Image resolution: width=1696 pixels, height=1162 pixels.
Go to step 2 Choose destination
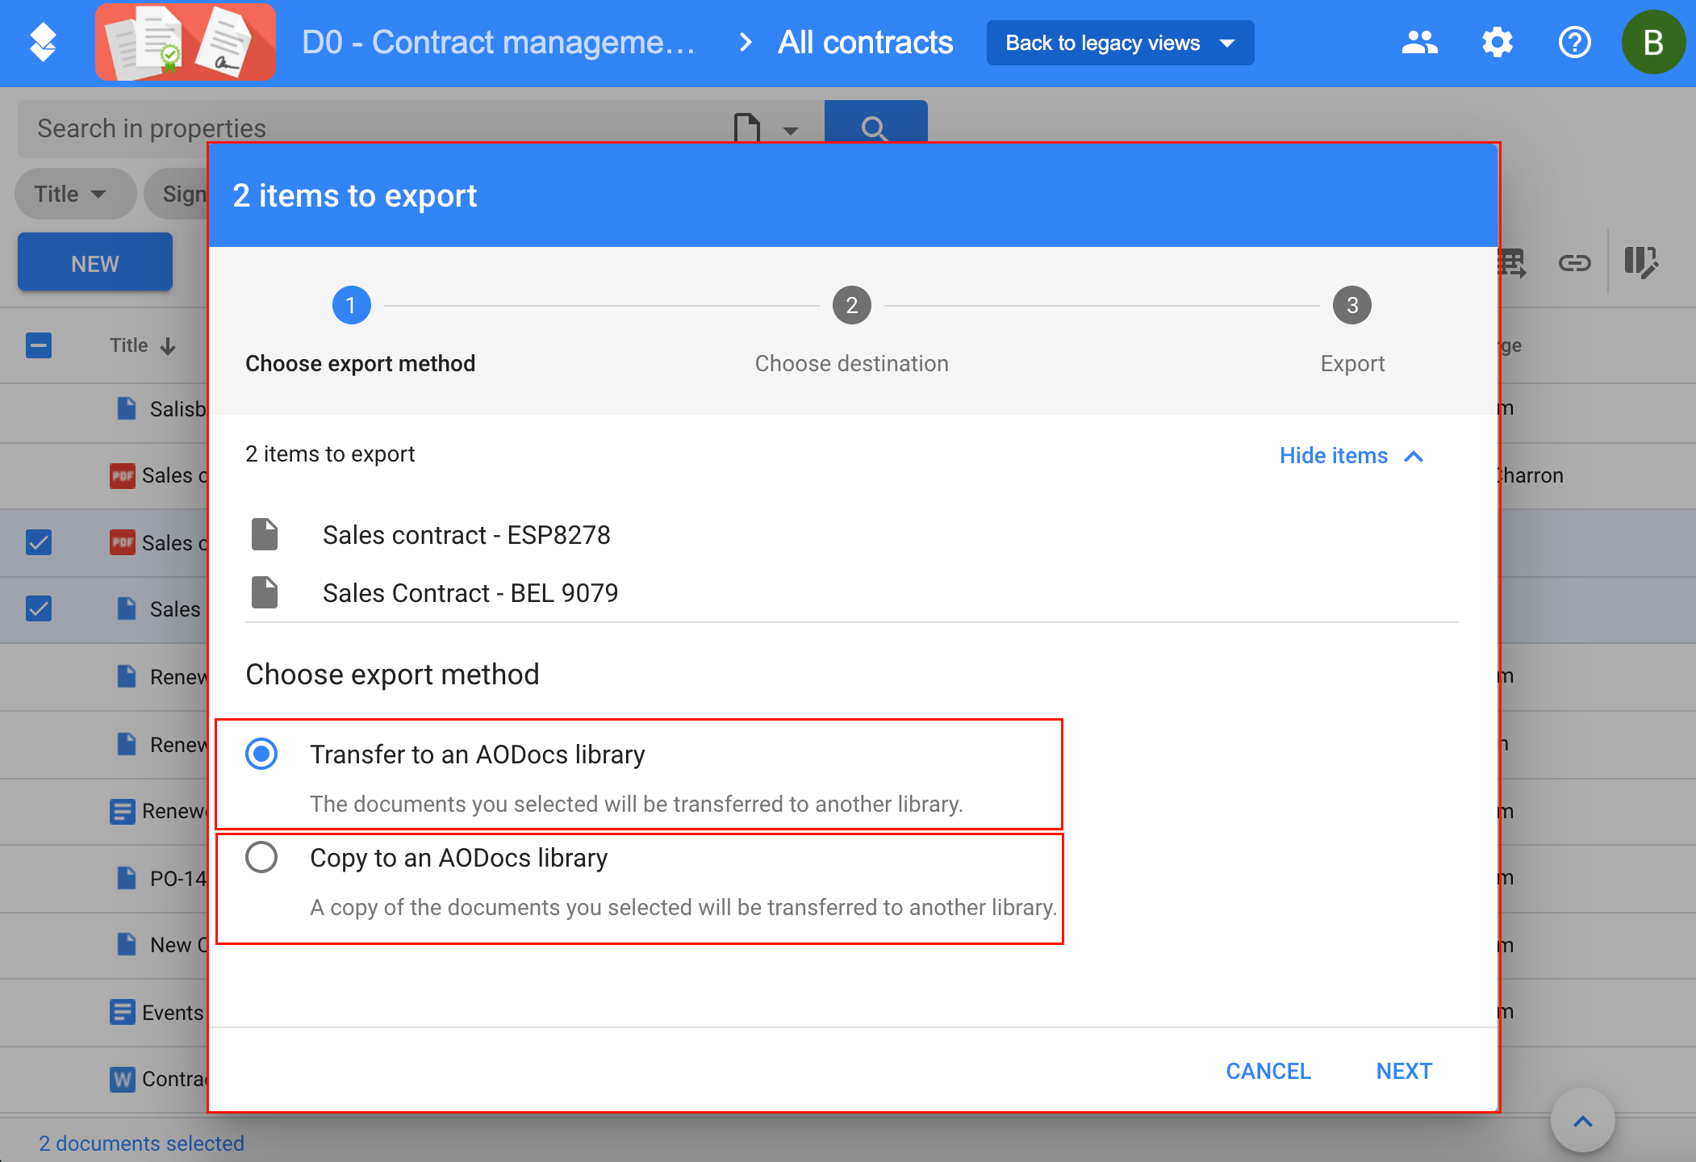point(852,305)
